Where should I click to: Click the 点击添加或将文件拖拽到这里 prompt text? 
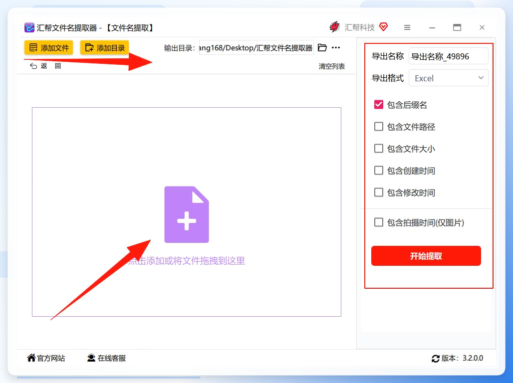[187, 261]
